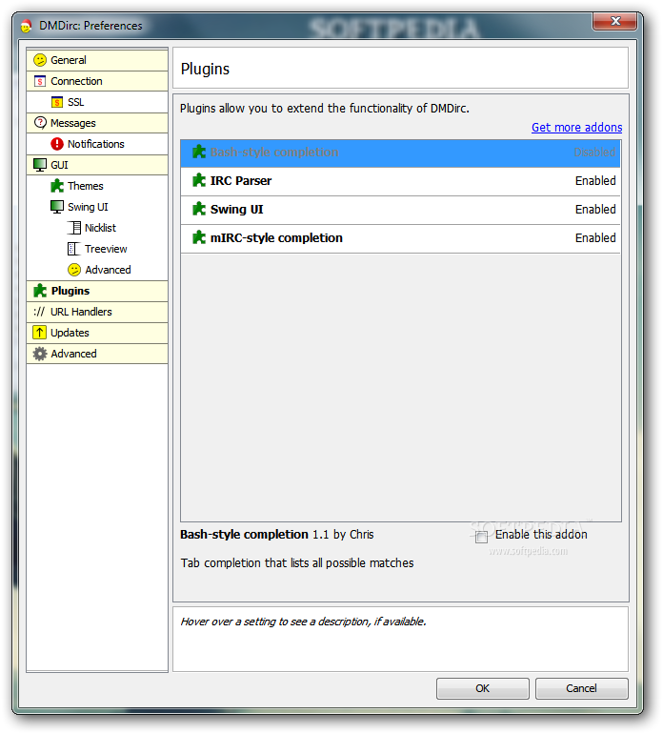663x734 pixels.
Task: Open URL Handlers category
Action: (97, 312)
